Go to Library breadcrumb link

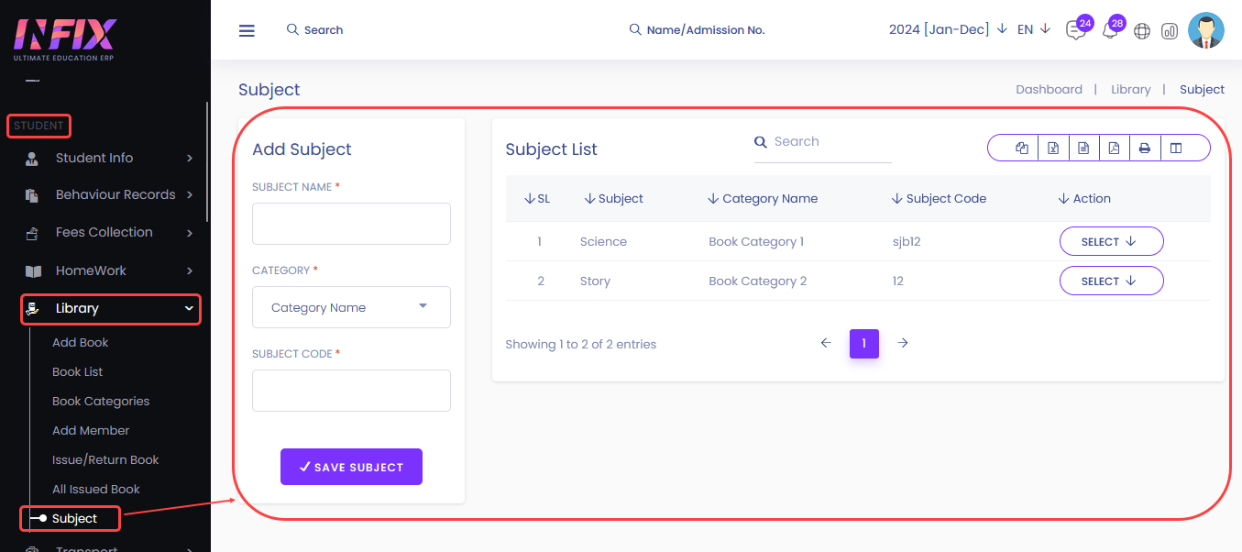pyautogui.click(x=1130, y=89)
